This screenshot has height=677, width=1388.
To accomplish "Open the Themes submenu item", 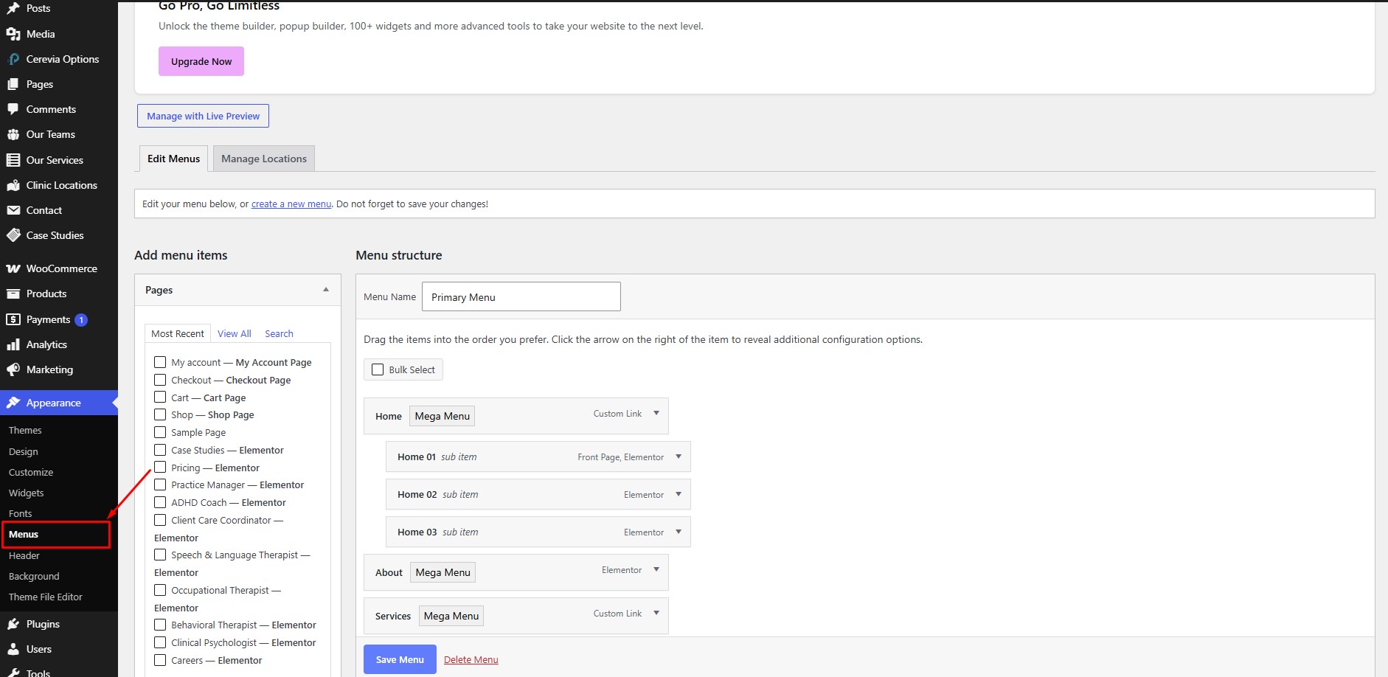I will pyautogui.click(x=25, y=431).
